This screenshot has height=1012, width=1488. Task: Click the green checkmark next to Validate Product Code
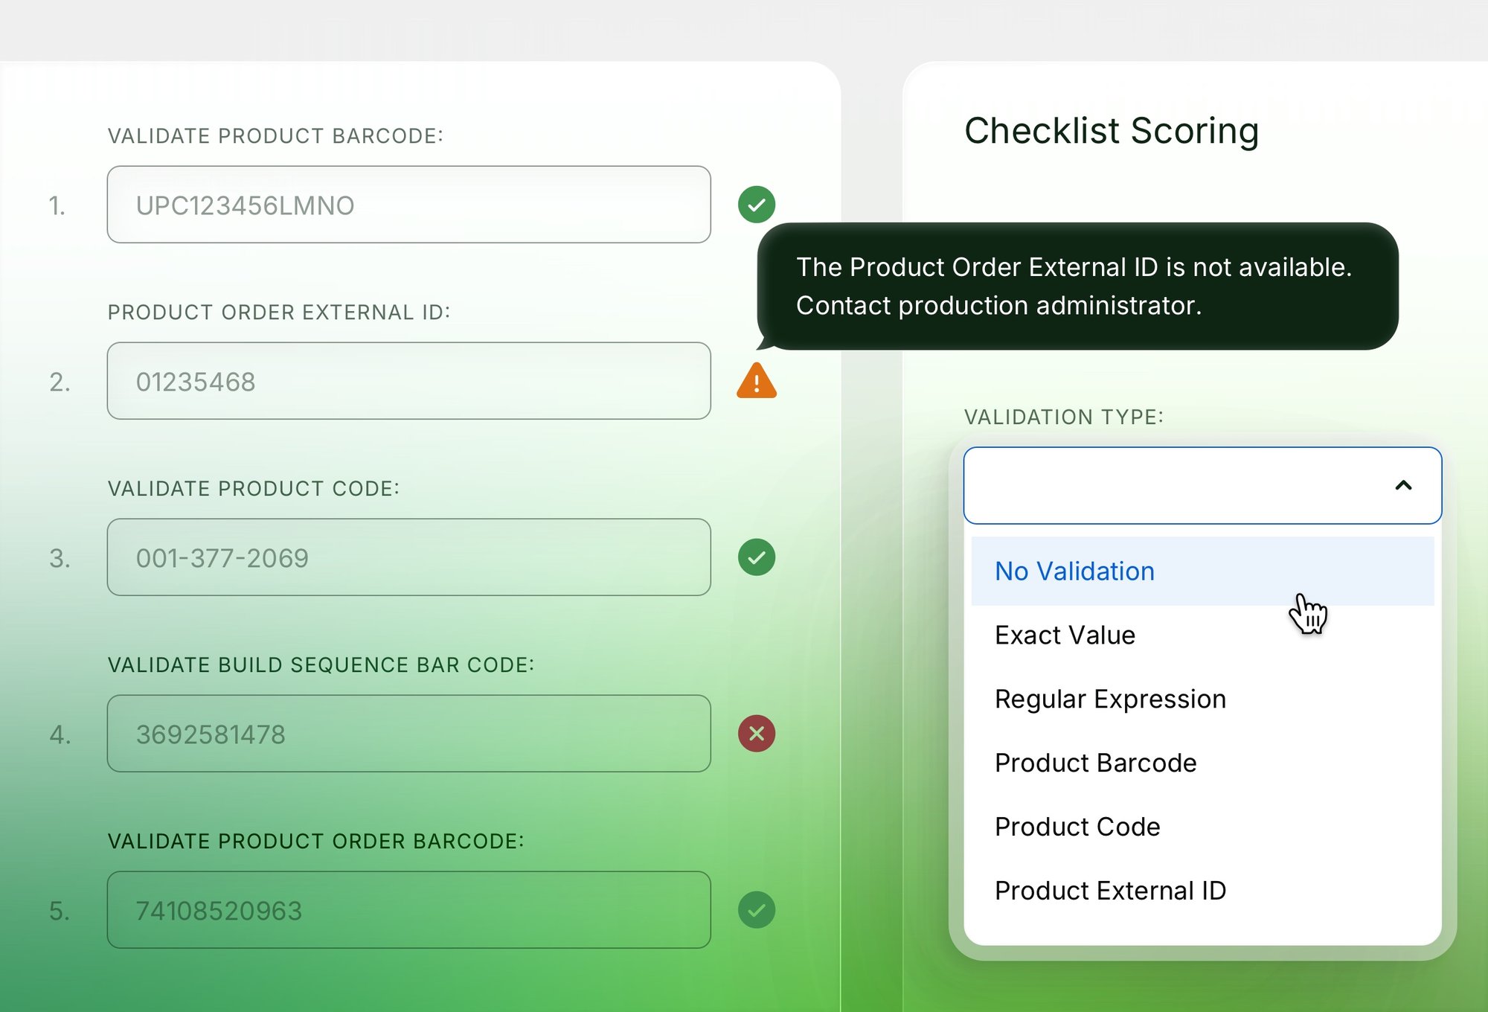[757, 557]
